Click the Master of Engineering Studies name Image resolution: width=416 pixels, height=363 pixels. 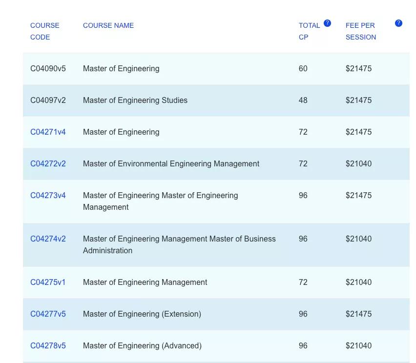135,101
